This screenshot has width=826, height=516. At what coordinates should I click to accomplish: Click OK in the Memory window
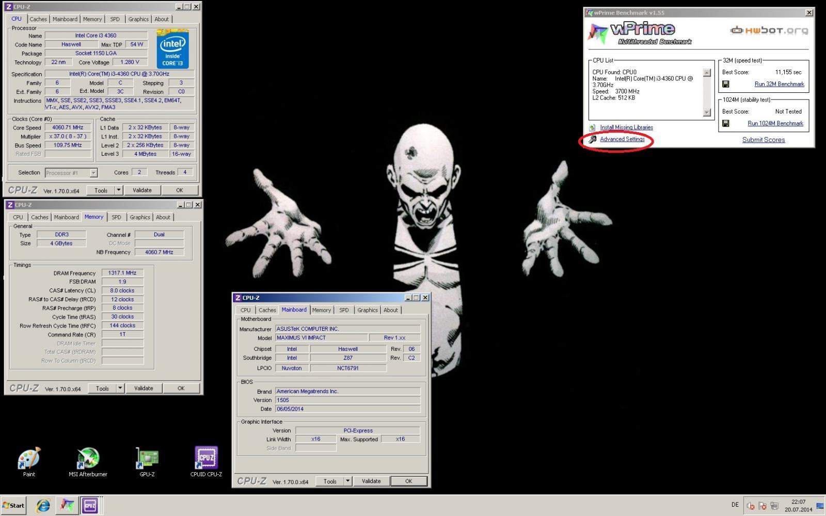[181, 388]
